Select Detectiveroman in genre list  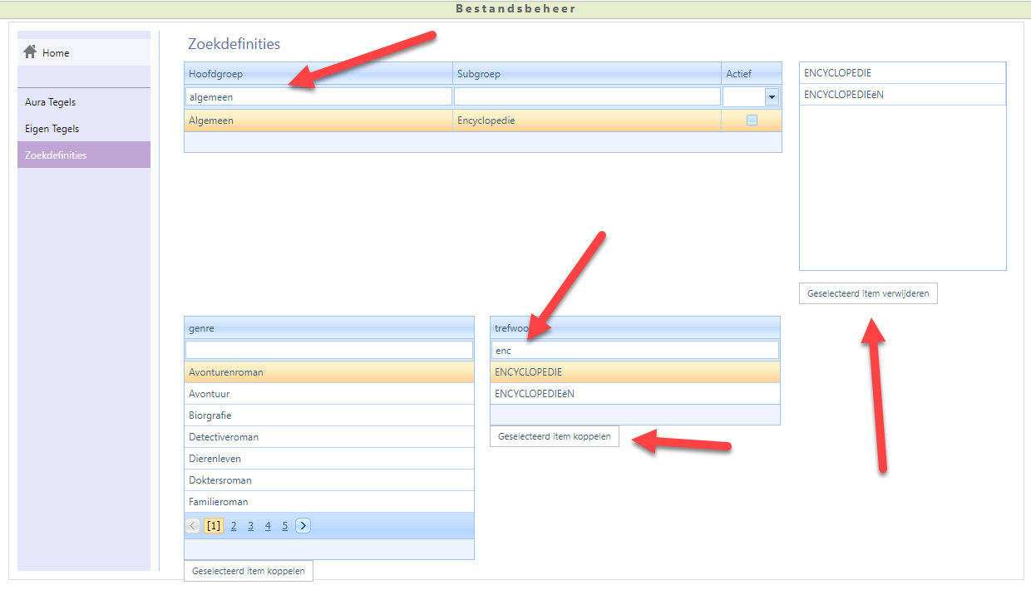click(x=224, y=437)
